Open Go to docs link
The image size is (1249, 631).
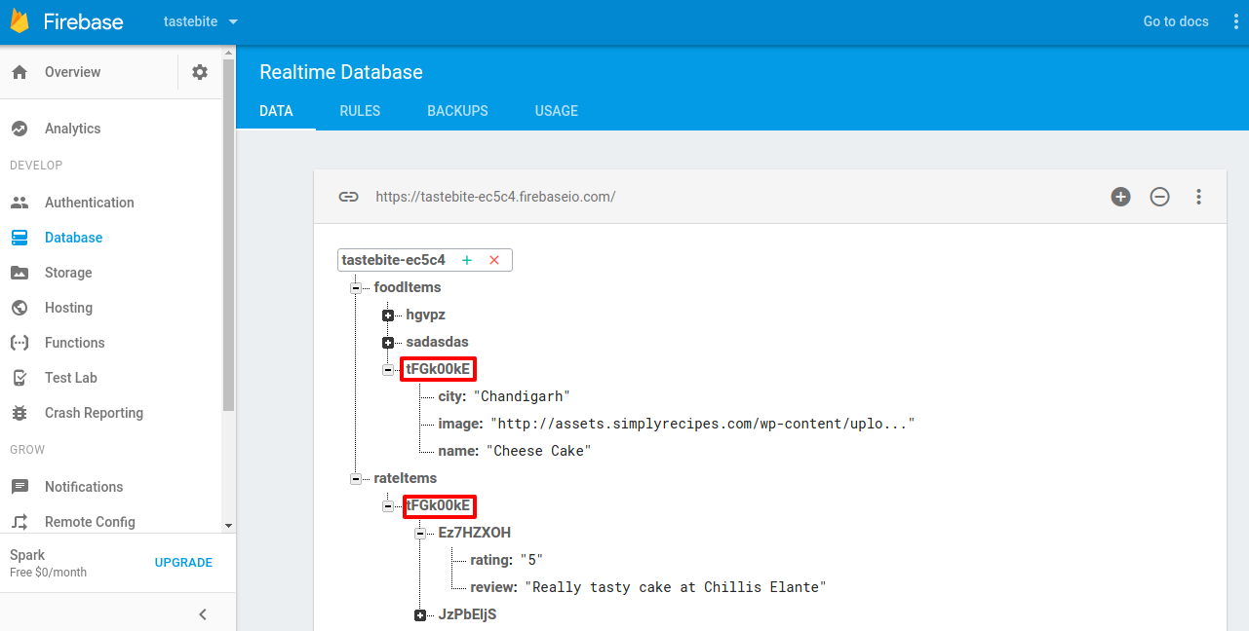click(1176, 21)
